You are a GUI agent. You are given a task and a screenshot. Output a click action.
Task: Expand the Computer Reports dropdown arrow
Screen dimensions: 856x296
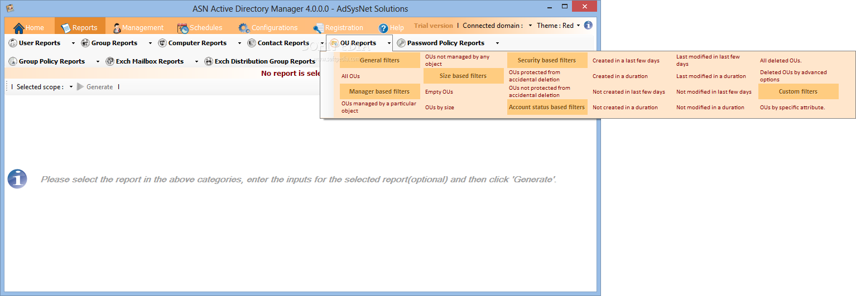click(x=239, y=43)
